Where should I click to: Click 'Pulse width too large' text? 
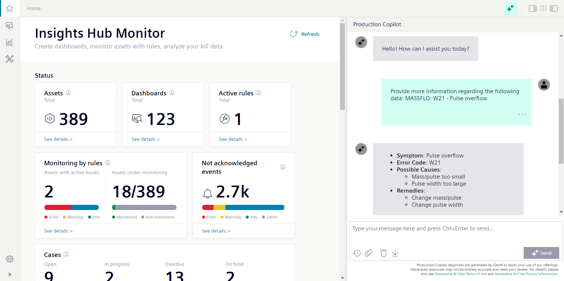439,184
